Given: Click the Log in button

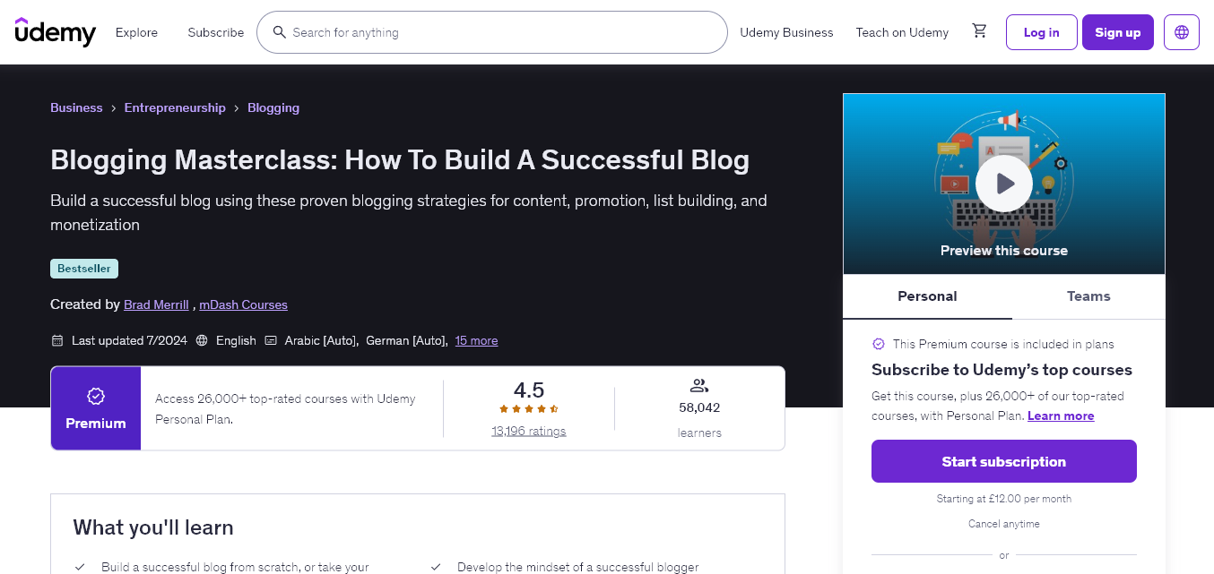Looking at the screenshot, I should coord(1041,32).
